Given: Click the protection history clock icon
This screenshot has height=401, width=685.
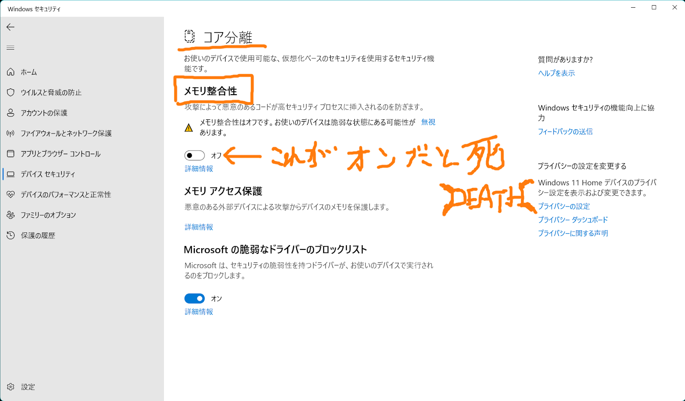Looking at the screenshot, I should [x=11, y=235].
